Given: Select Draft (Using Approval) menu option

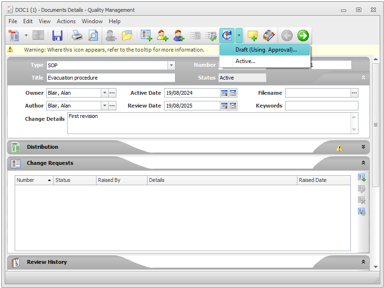Looking at the screenshot, I should pos(266,50).
